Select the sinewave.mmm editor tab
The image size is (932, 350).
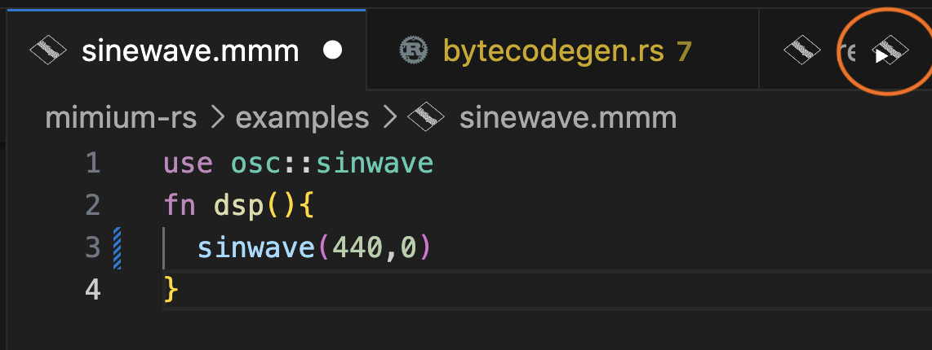point(189,51)
